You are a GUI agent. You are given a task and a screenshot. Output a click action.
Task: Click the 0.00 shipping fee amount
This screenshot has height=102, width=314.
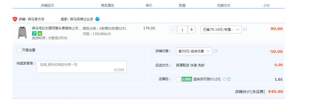[279, 65]
